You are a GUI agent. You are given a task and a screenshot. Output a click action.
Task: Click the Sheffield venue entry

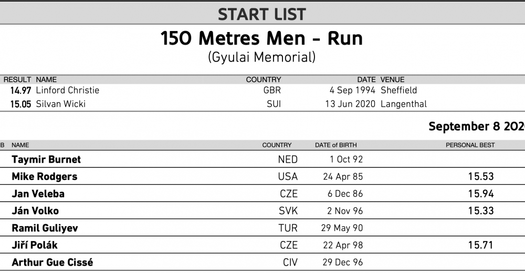399,90
